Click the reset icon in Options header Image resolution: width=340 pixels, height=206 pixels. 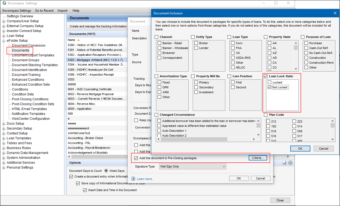[290, 163]
